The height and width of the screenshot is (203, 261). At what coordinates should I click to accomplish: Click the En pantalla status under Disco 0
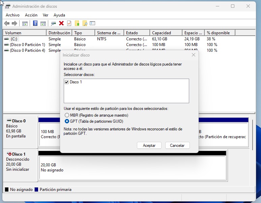pos(16,136)
